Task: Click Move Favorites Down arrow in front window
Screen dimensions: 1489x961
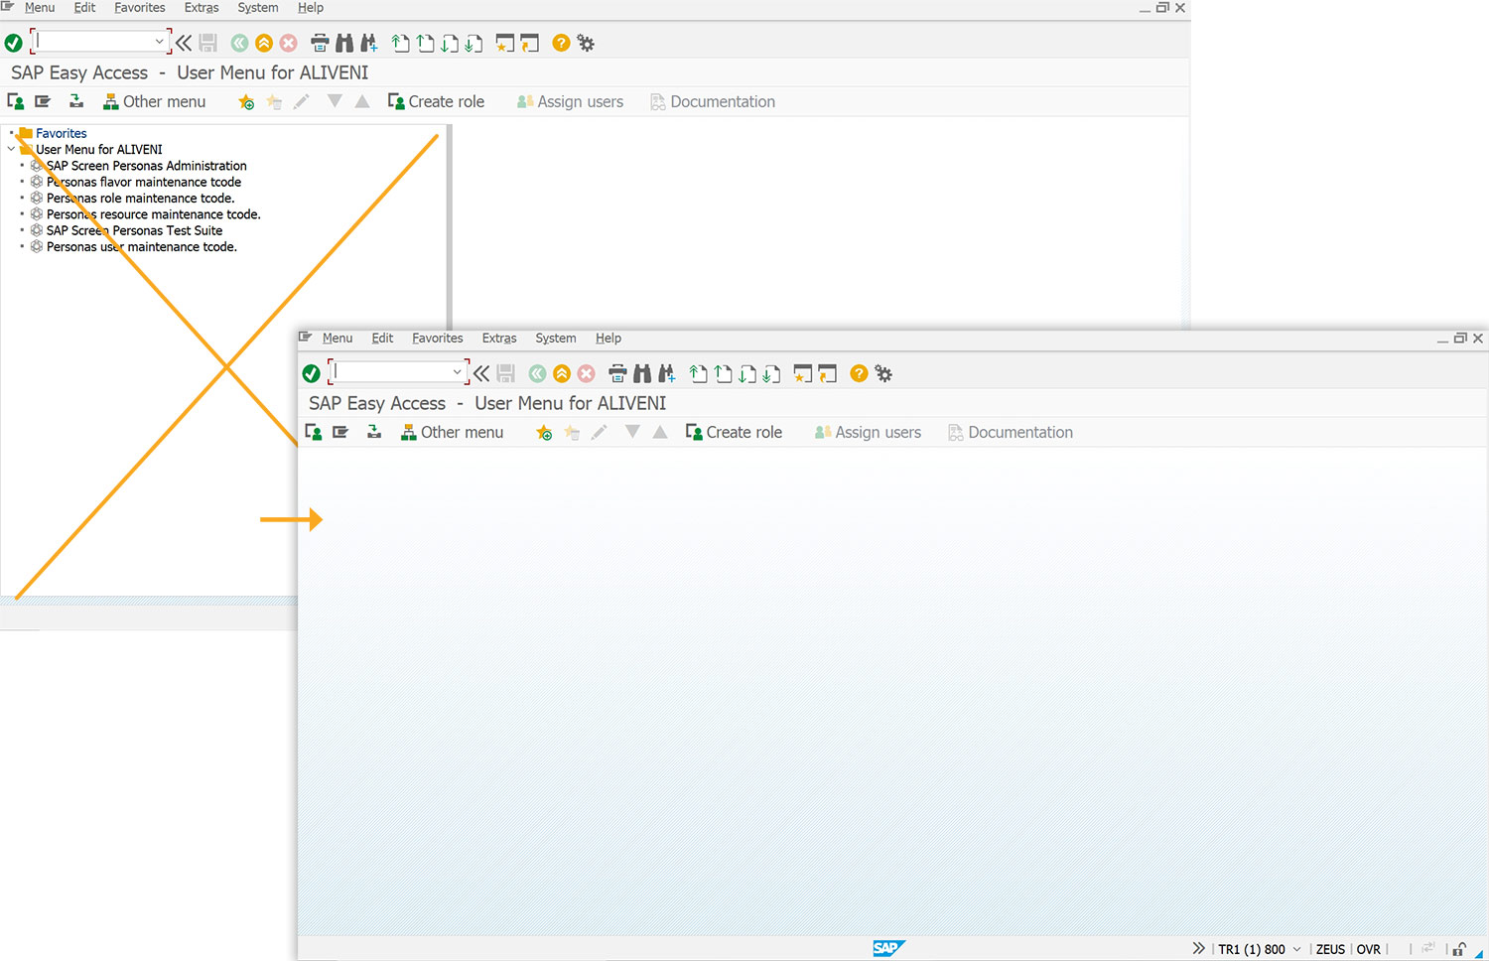Action: click(x=632, y=432)
